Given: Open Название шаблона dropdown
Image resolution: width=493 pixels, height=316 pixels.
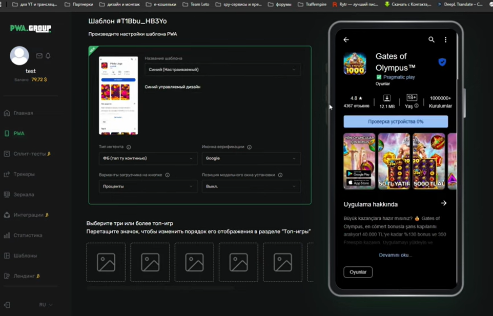Looking at the screenshot, I should point(222,70).
